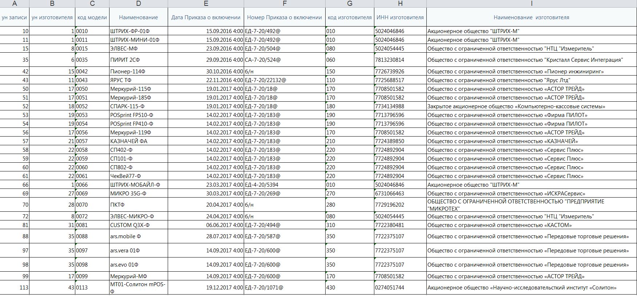The image size is (637, 296).
Task: Click the 'Наименование' header cell in column D
Action: [139, 17]
